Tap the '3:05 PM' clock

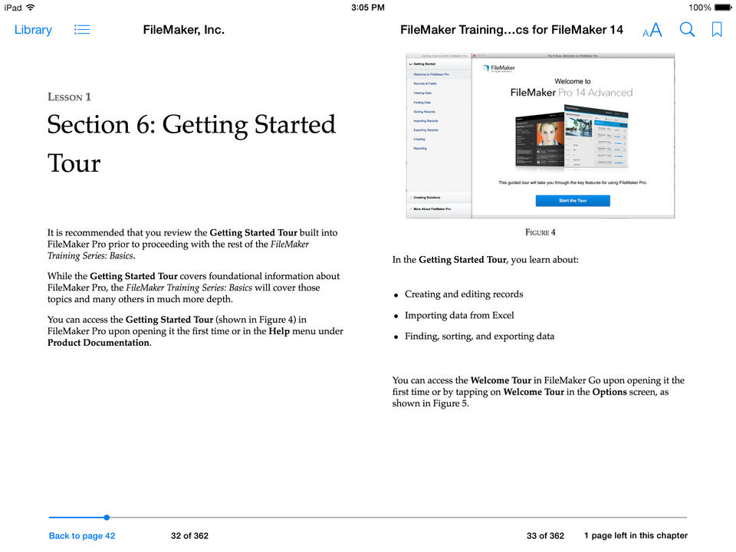368,8
